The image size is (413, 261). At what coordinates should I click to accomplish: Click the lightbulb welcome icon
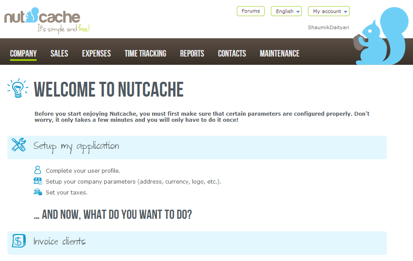point(18,88)
